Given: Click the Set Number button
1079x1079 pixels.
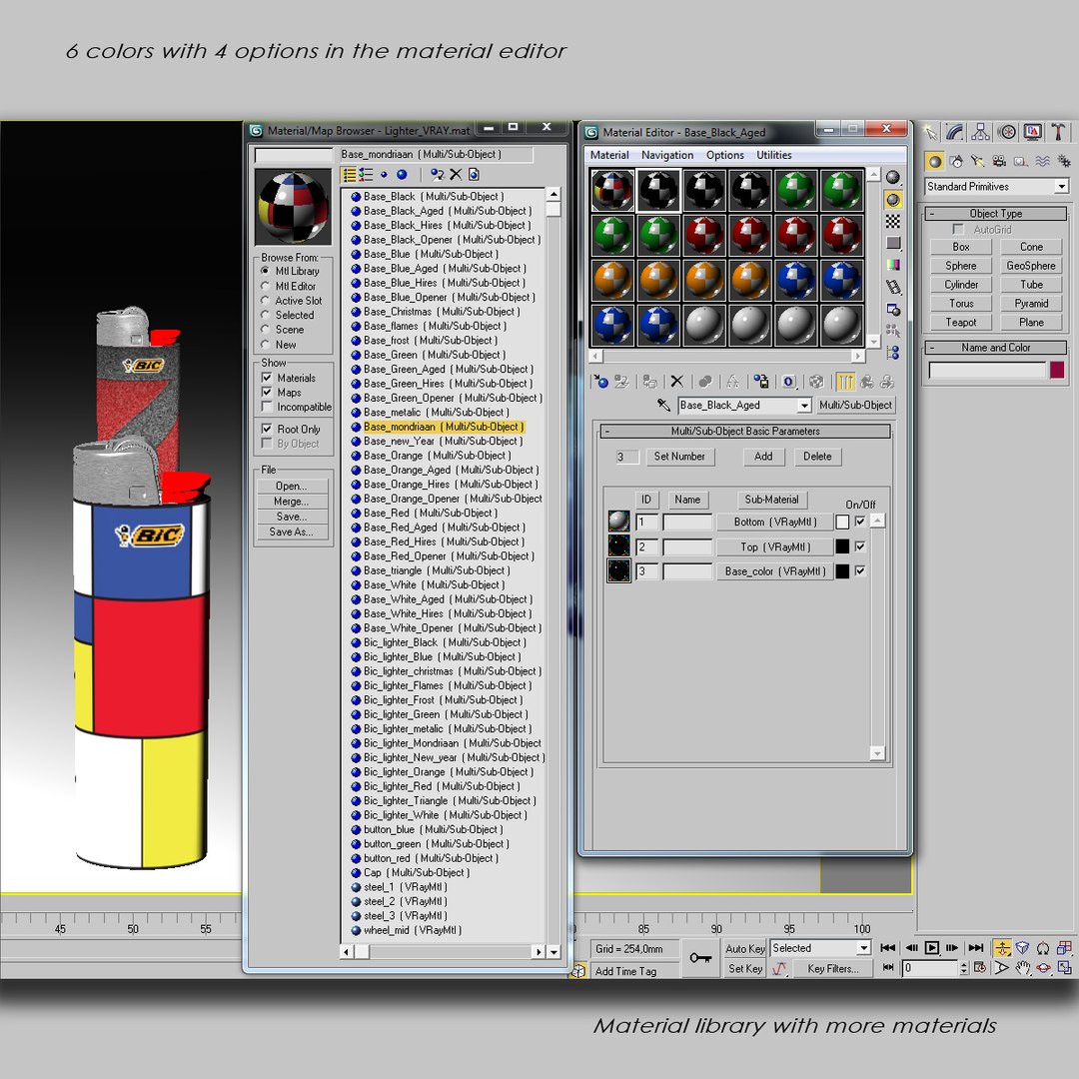Looking at the screenshot, I should [x=680, y=457].
